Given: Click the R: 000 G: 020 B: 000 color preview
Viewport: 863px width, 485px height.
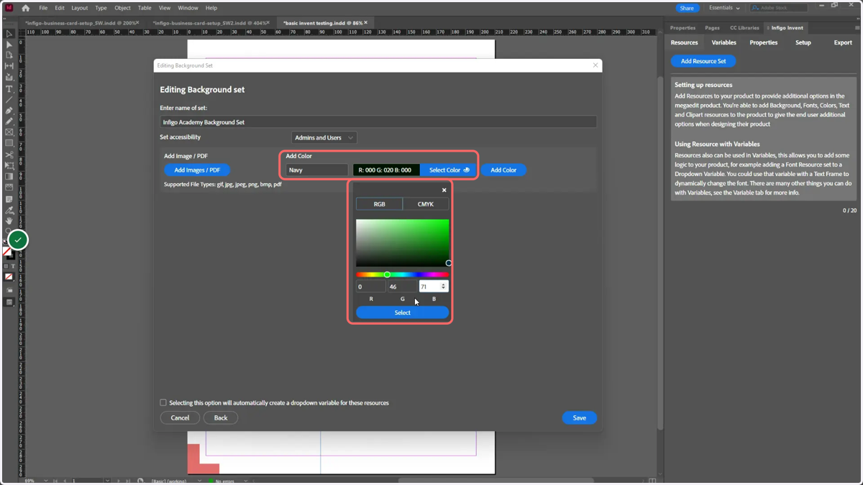Looking at the screenshot, I should coord(385,170).
